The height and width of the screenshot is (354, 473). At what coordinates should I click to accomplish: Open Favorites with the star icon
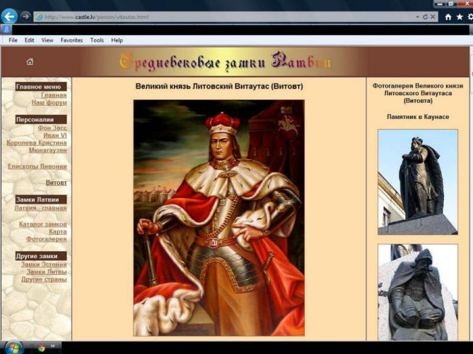tap(459, 17)
